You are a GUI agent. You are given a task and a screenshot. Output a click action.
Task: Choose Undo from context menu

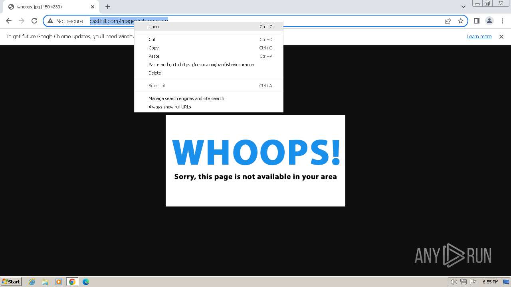(209, 27)
